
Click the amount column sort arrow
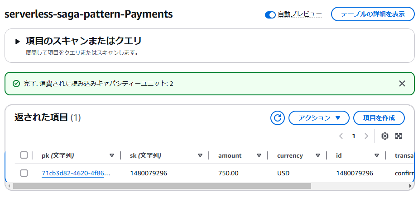tap(259, 155)
